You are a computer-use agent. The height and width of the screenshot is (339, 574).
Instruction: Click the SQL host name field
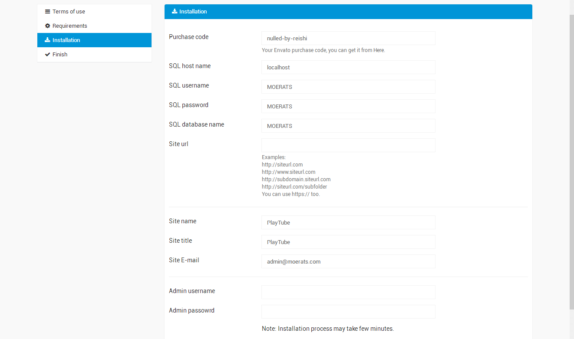[x=348, y=67]
